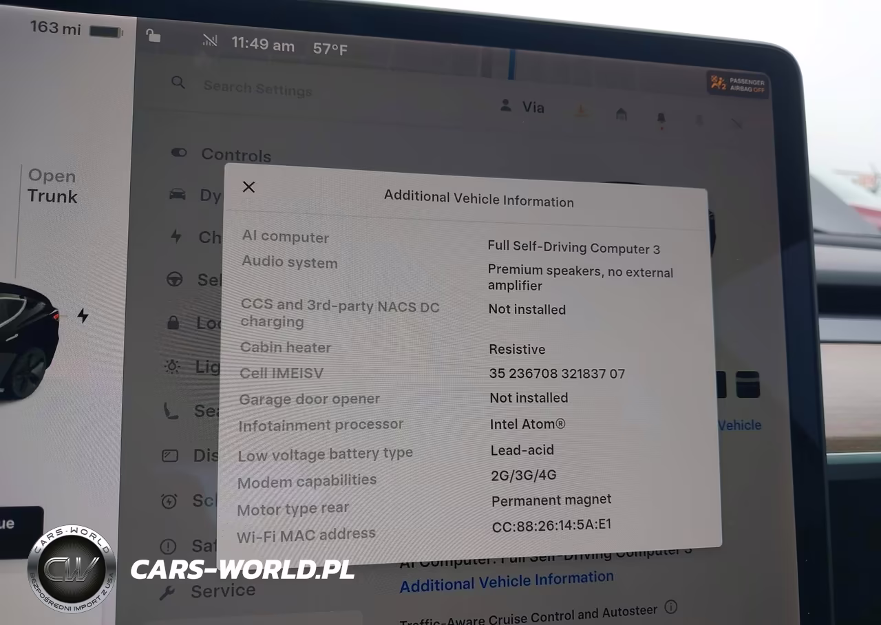Open the blue Additional Vehicle Information link
This screenshot has width=881, height=625.
click(x=507, y=581)
